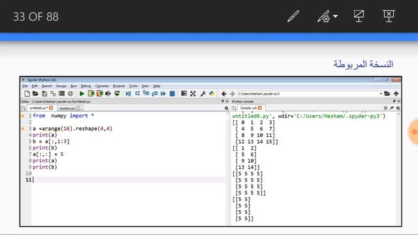The height and width of the screenshot is (235, 418).
Task: Open the Help menu in Spyder
Action: click(x=157, y=86)
